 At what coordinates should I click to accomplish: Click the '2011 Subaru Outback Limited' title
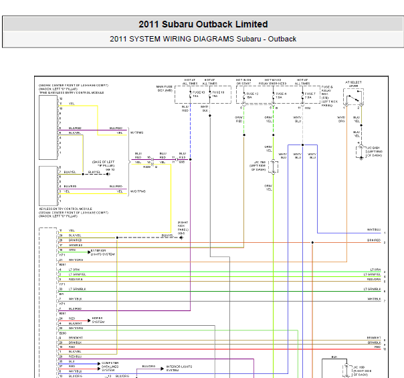(203, 24)
